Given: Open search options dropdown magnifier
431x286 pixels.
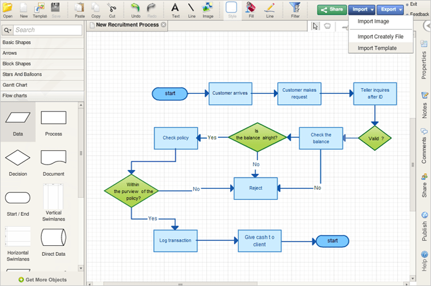Looking at the screenshot, I should (x=7, y=30).
